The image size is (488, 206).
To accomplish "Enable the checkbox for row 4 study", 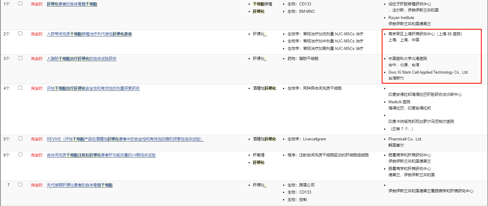I will click(20, 88).
